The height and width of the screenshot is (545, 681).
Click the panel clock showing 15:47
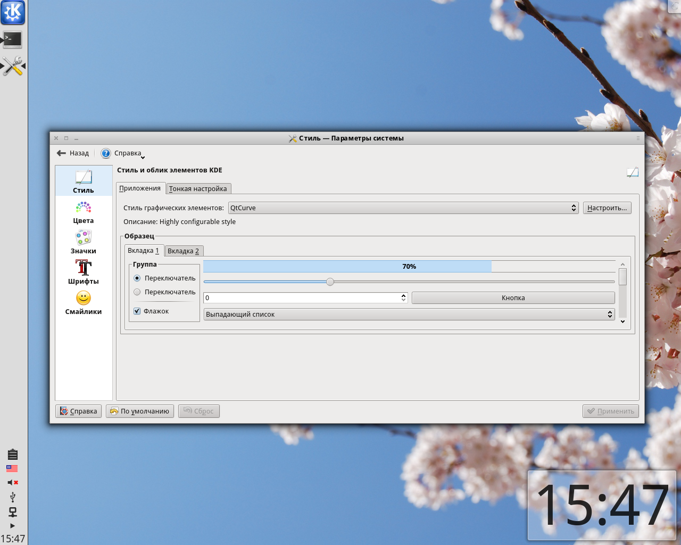(13, 538)
